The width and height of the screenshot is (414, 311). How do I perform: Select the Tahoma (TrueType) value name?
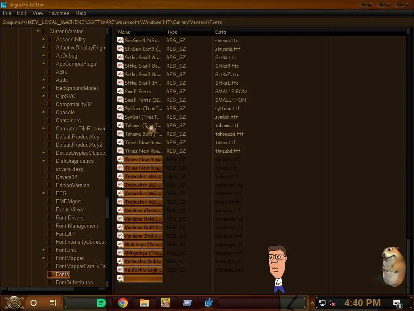click(143, 126)
